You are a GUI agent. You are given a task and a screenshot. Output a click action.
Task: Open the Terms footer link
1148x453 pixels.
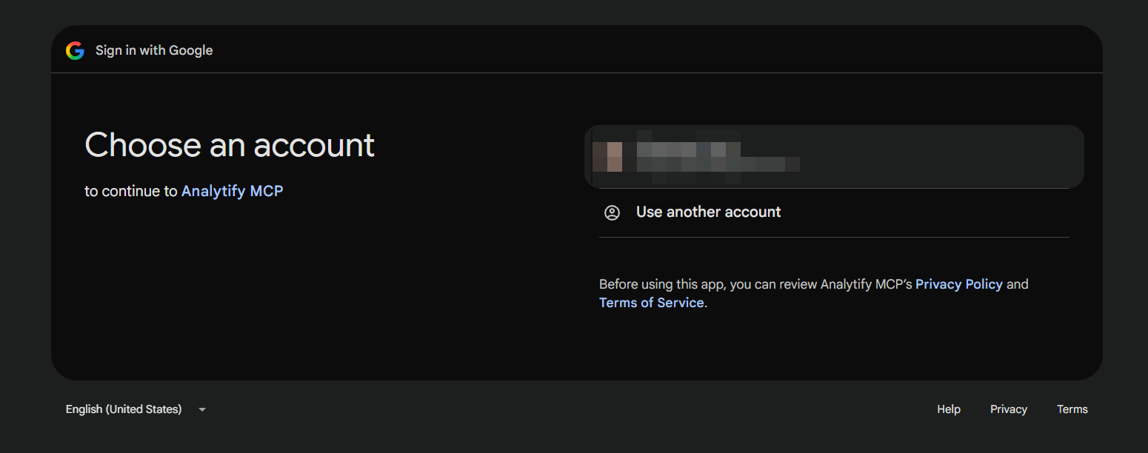coord(1072,409)
